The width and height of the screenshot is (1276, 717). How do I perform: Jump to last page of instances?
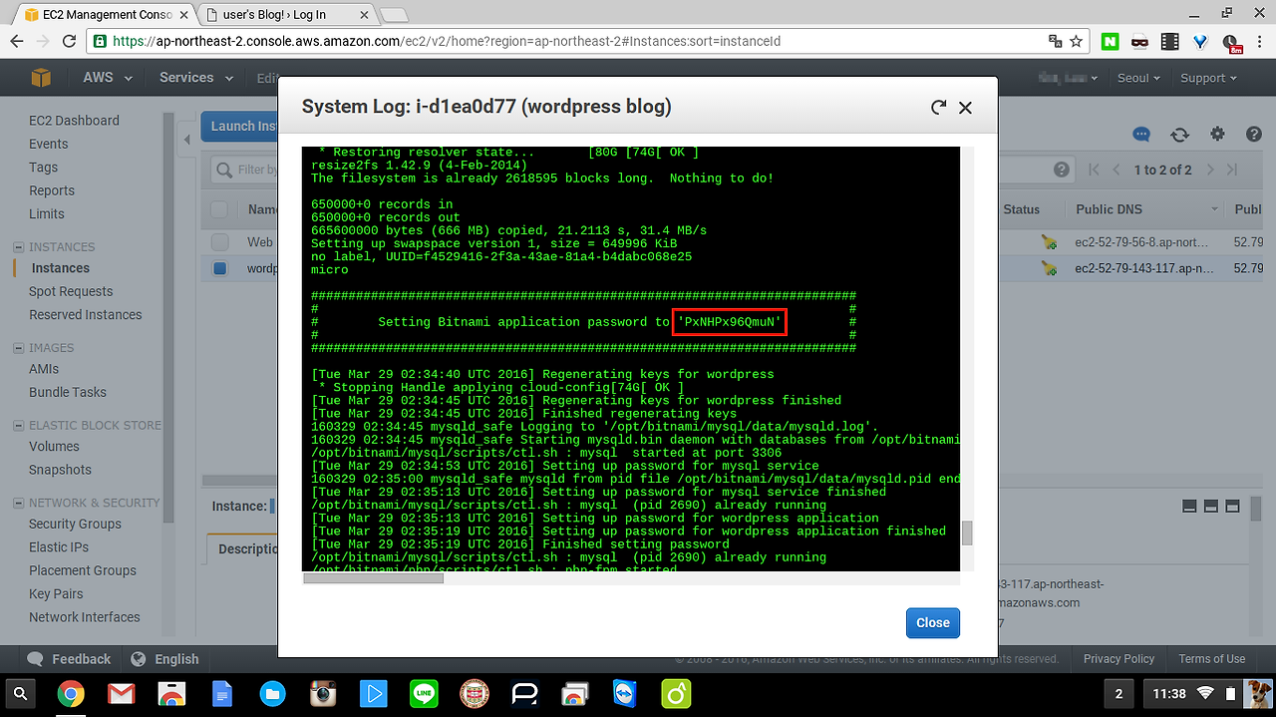(x=1233, y=170)
